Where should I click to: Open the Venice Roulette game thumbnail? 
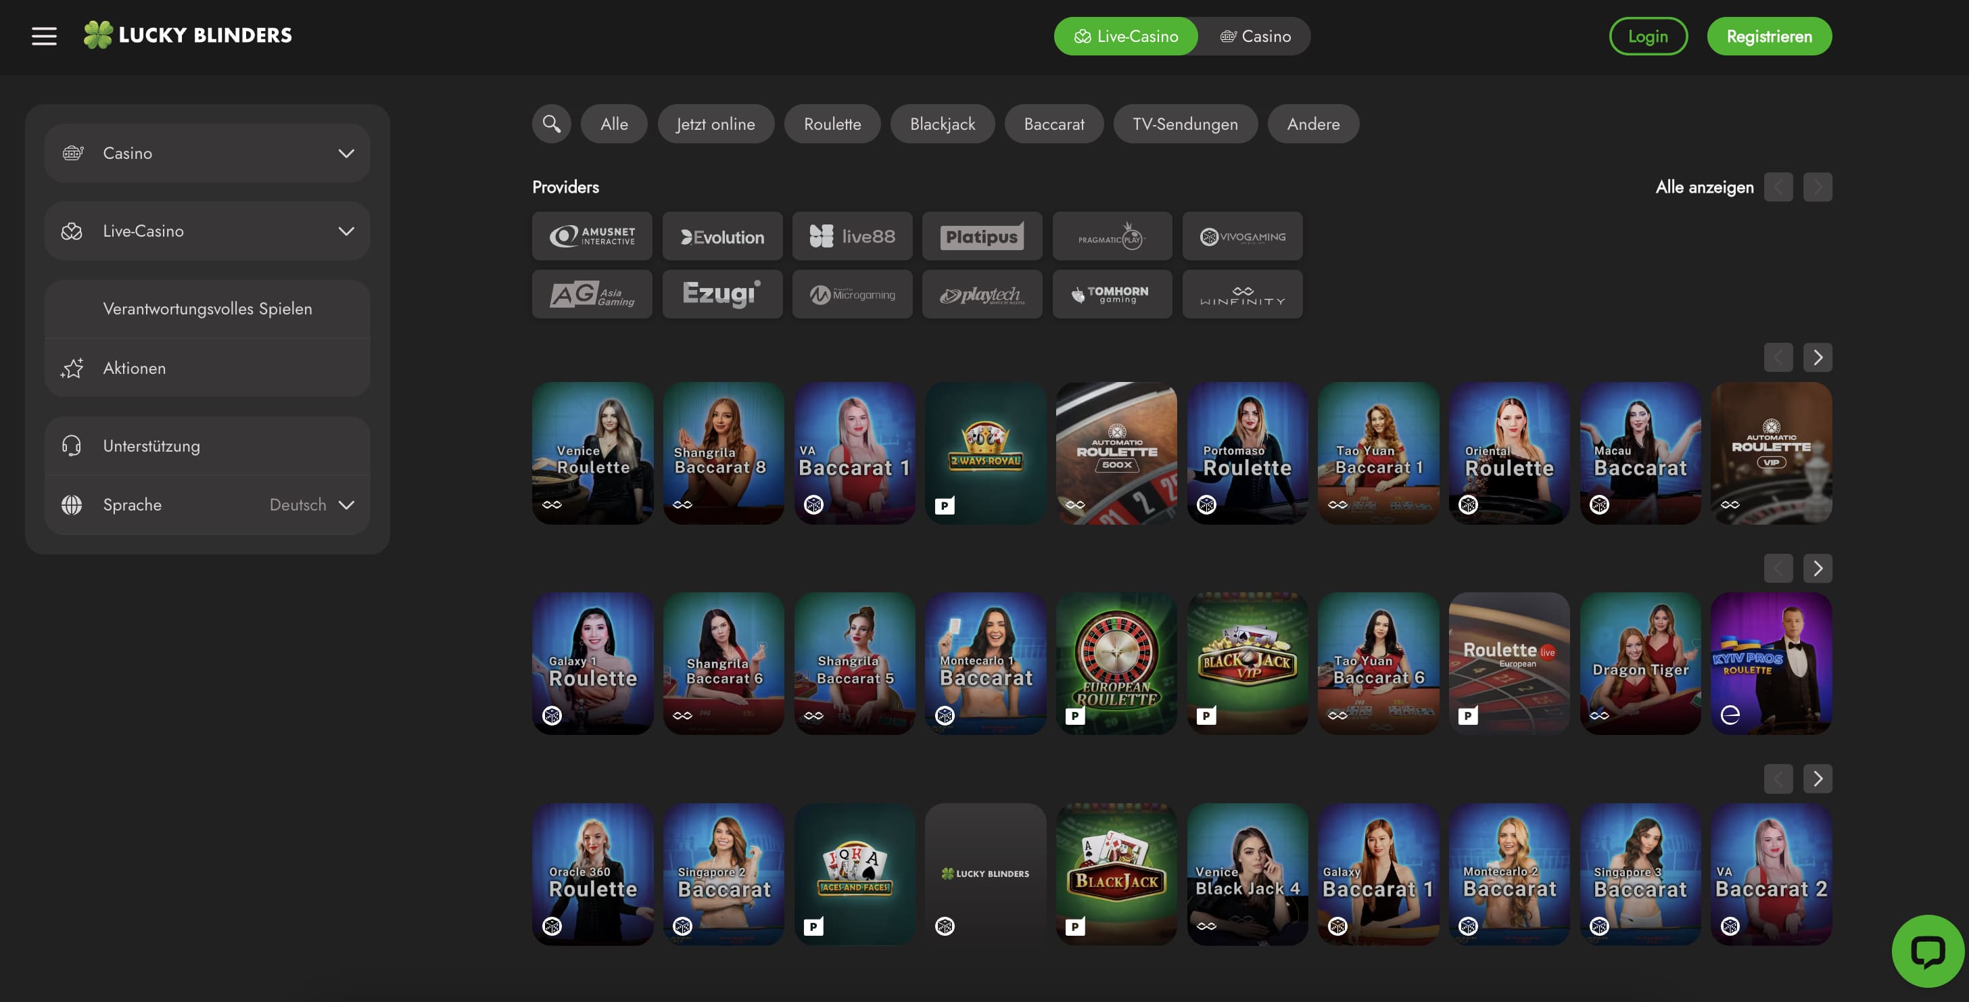click(x=592, y=453)
